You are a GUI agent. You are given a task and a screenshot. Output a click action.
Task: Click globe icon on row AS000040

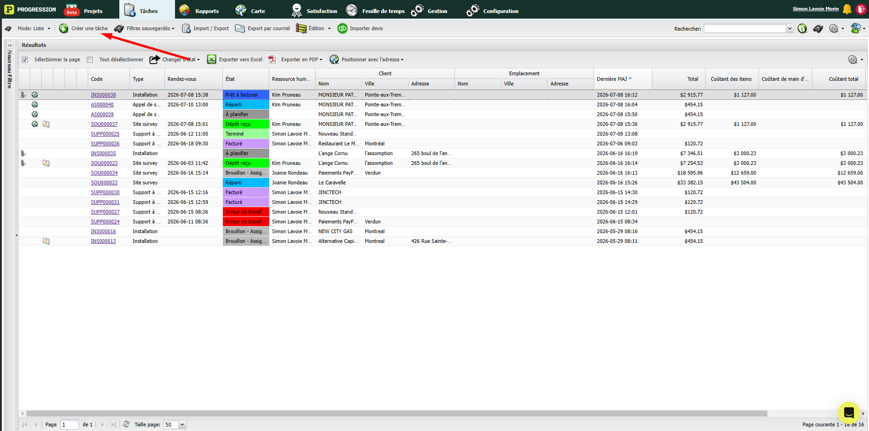pyautogui.click(x=35, y=104)
